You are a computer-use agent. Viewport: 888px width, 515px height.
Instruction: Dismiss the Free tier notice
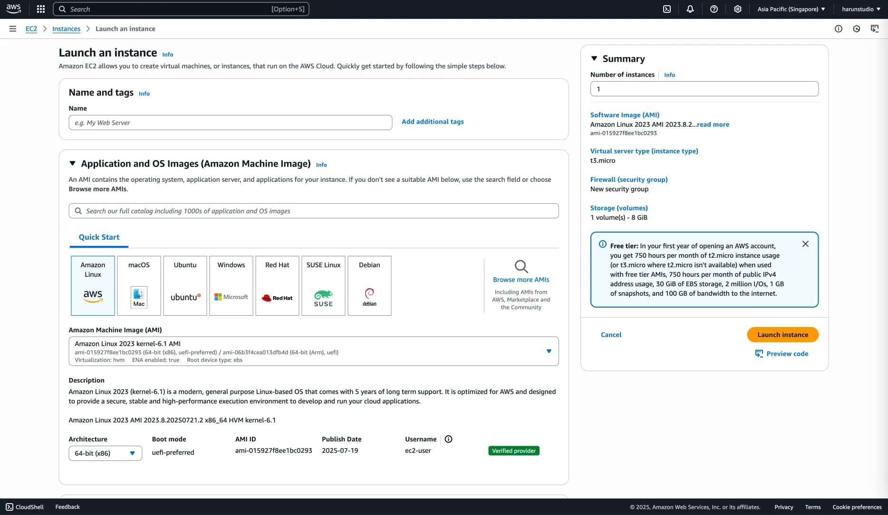(805, 244)
